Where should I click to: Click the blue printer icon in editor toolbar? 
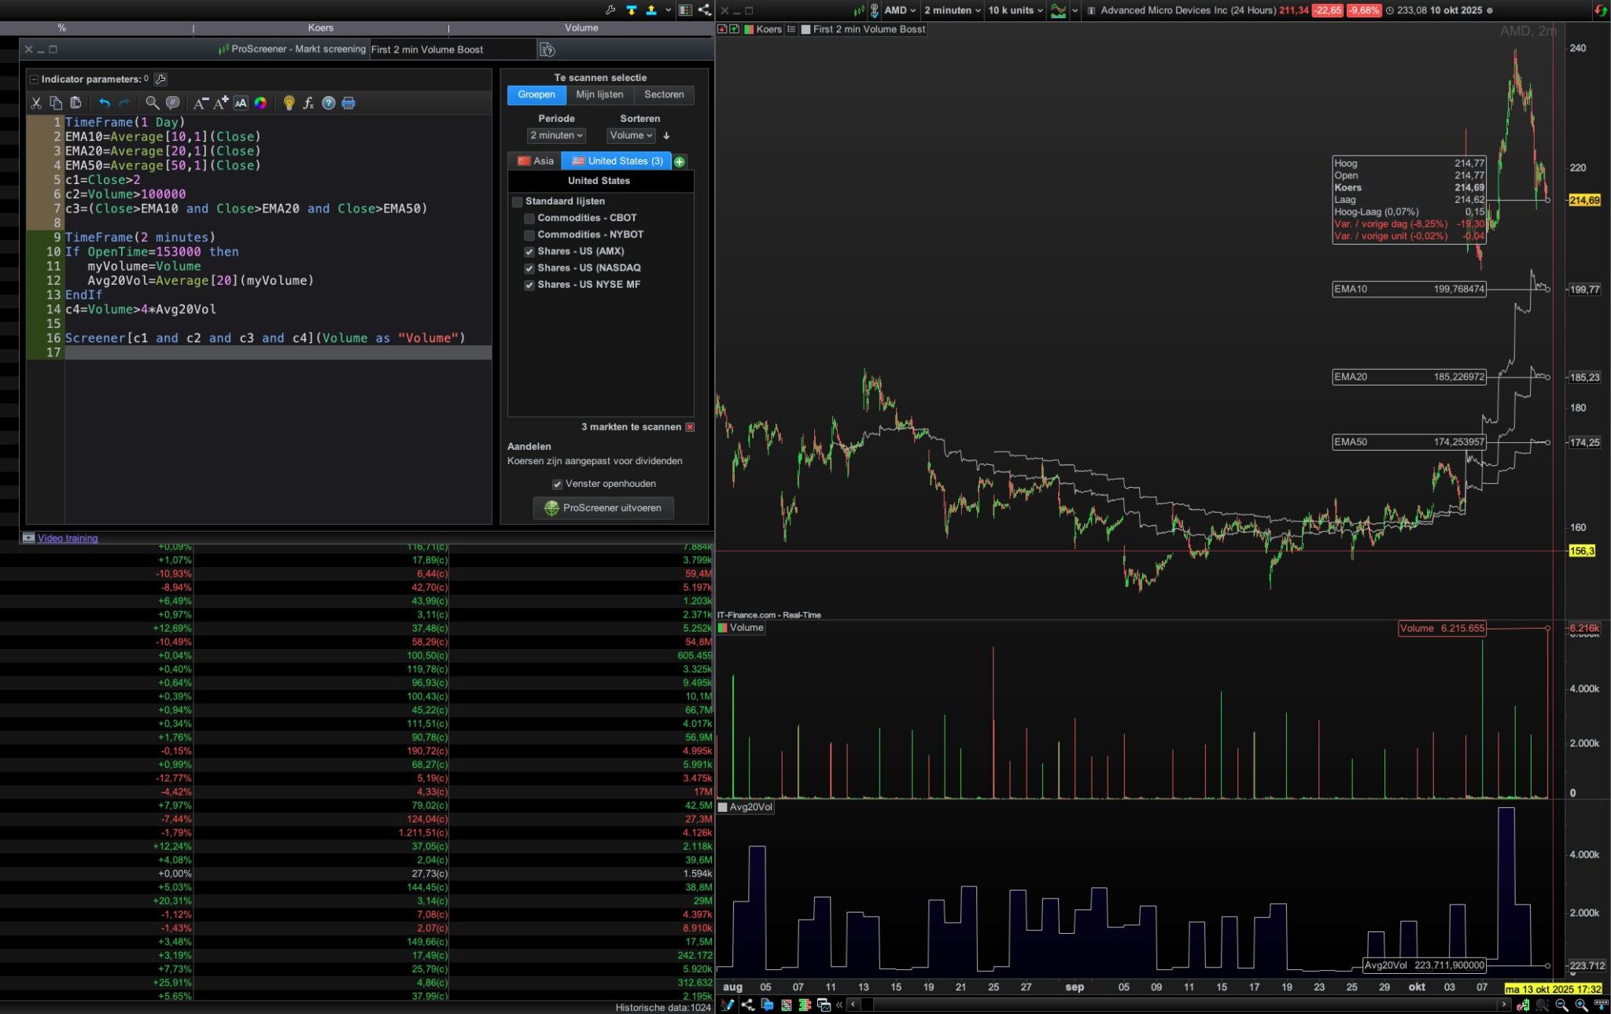348,103
